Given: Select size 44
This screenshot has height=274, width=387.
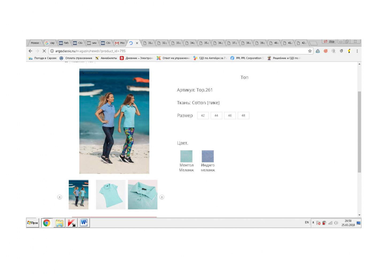Looking at the screenshot, I should coord(216,115).
